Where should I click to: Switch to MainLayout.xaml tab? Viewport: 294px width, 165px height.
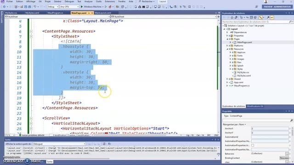pos(103,13)
